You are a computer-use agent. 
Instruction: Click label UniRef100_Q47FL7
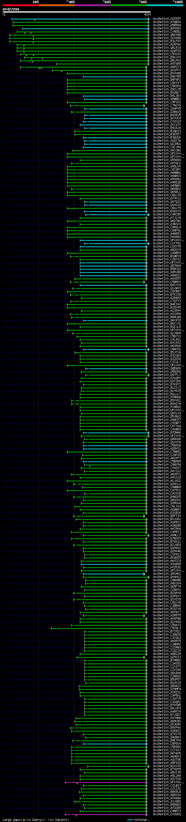coord(167,375)
